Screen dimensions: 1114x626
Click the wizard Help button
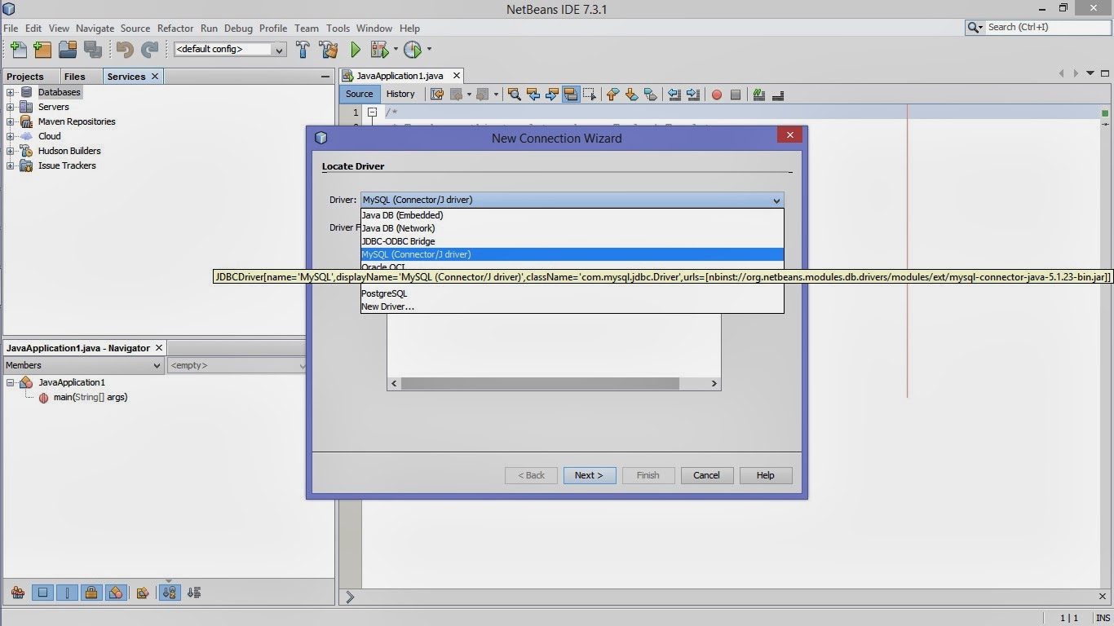pos(765,475)
